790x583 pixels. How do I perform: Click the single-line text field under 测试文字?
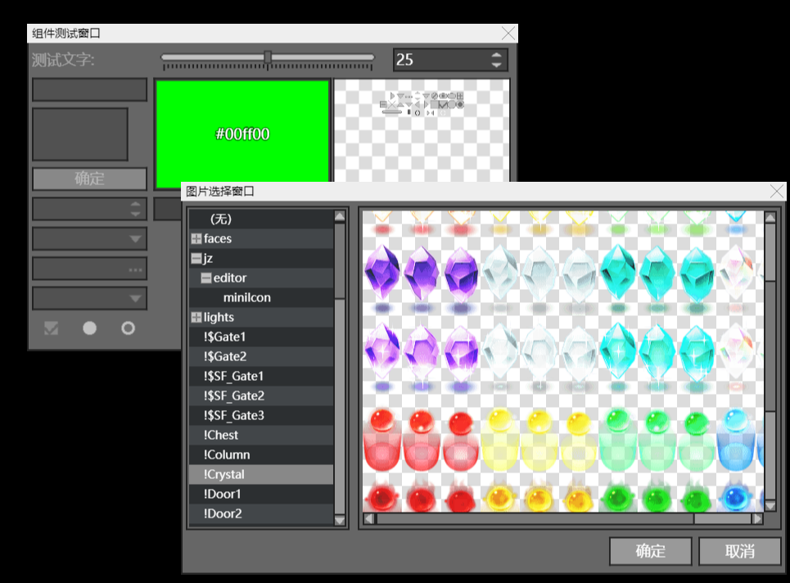point(90,90)
